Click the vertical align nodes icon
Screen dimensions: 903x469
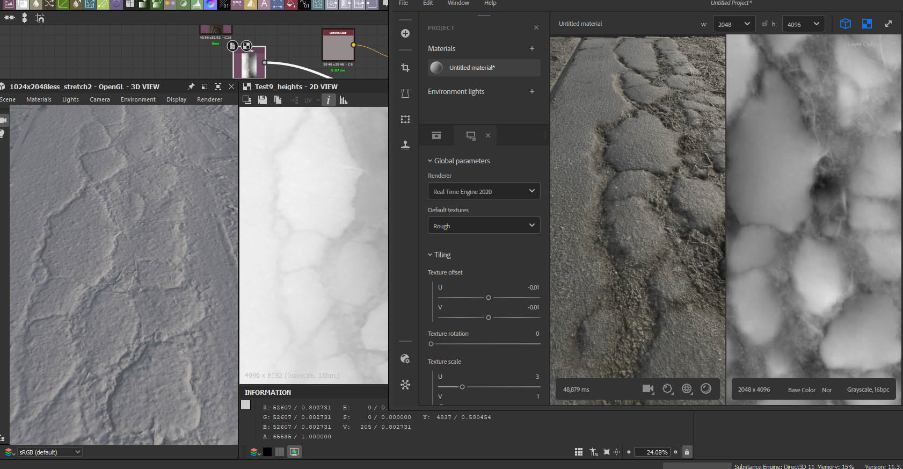point(24,18)
